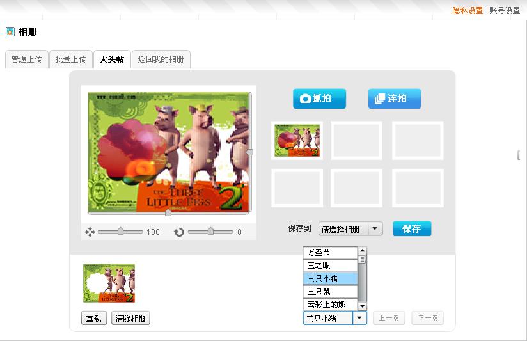Click the rotate arrow icon
The image size is (527, 341).
tap(179, 232)
